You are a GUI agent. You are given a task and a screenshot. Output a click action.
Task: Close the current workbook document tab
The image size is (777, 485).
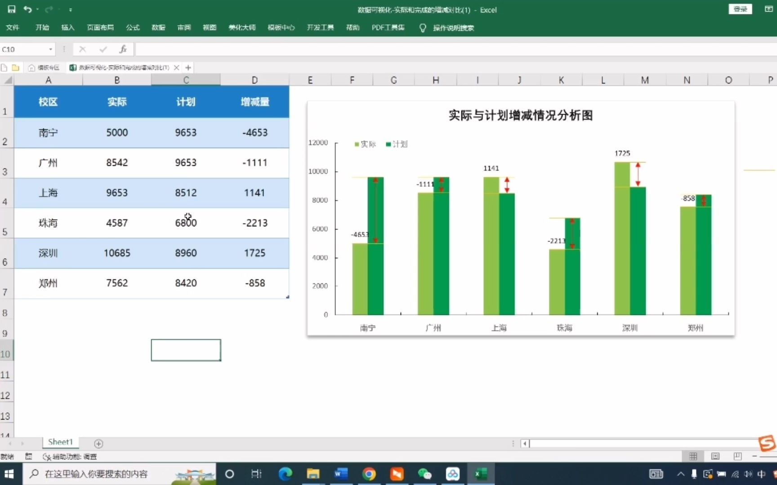[177, 68]
